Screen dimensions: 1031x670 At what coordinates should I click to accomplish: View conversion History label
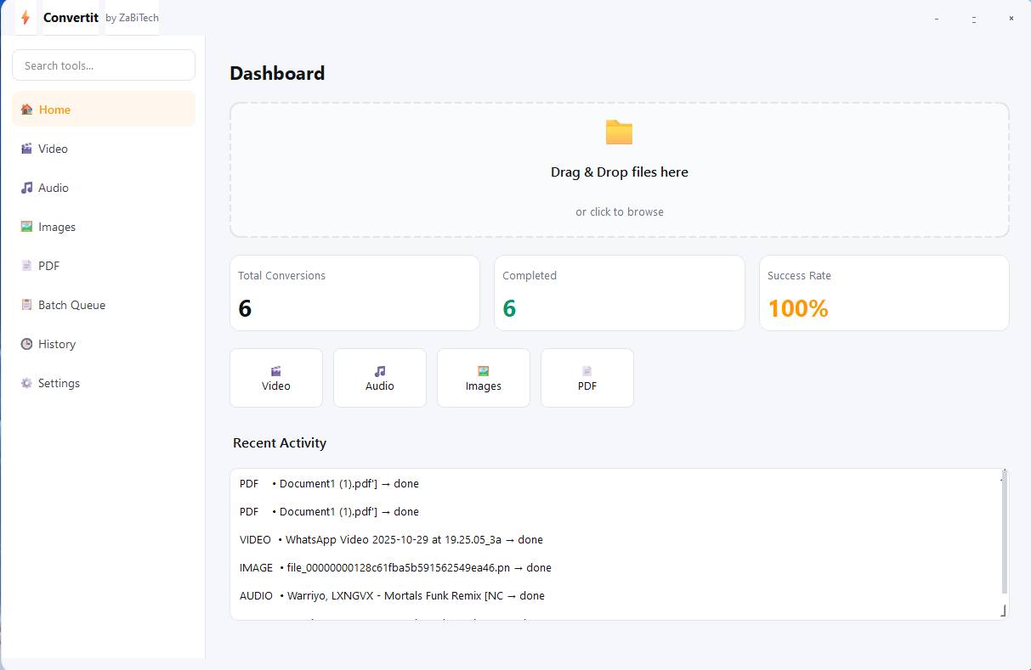pos(57,344)
